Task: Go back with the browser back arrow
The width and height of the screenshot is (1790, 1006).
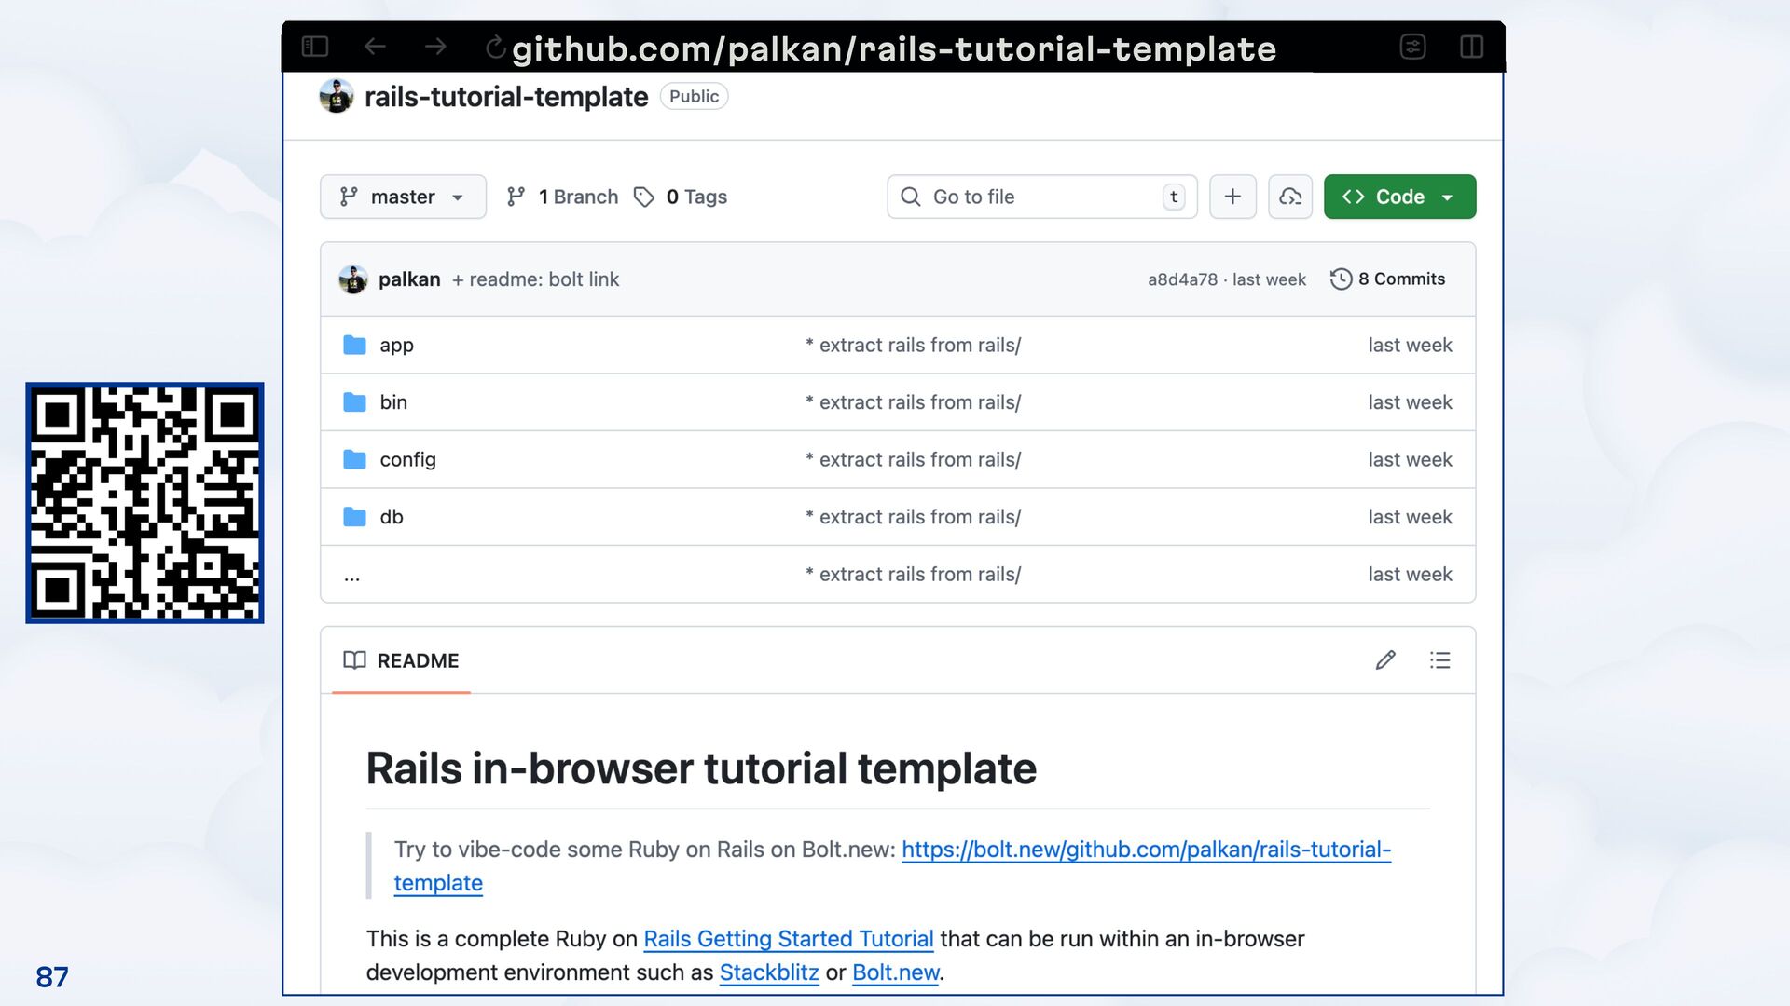Action: pos(375,47)
